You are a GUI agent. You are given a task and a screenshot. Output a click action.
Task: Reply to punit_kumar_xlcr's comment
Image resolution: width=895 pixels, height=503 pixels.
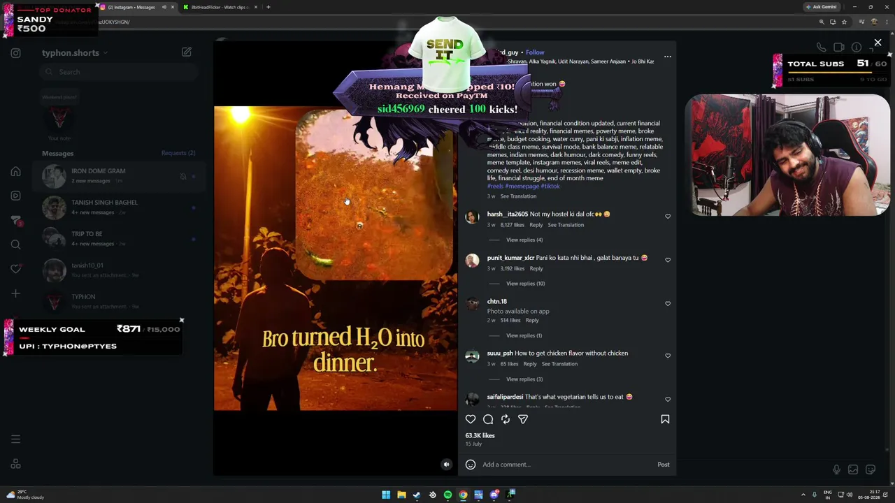(536, 268)
